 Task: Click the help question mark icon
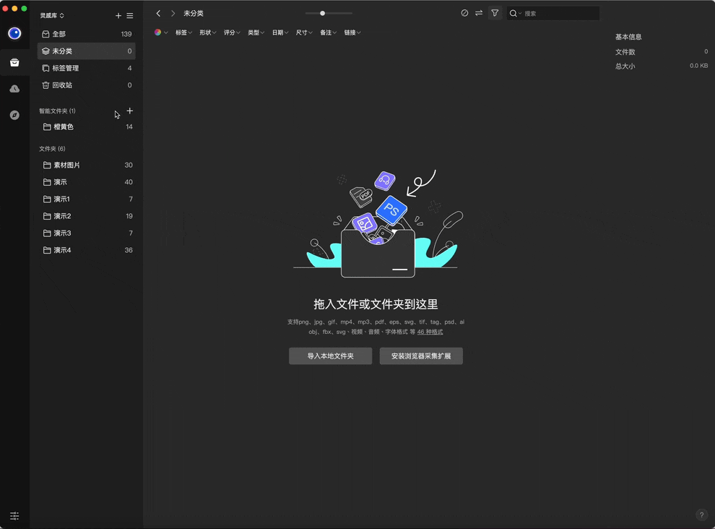tap(701, 515)
